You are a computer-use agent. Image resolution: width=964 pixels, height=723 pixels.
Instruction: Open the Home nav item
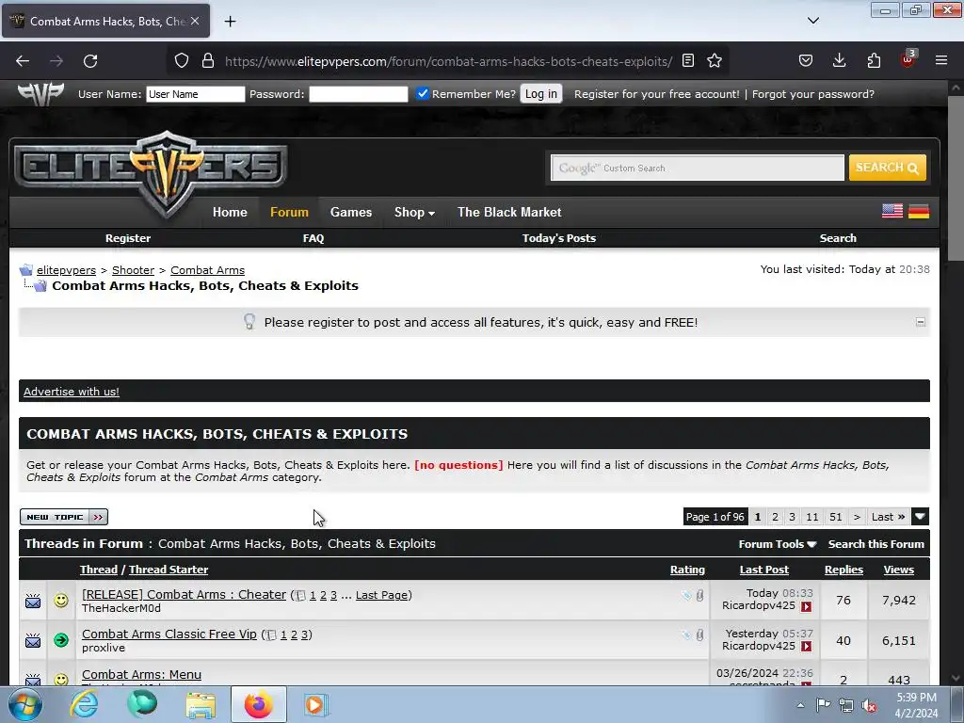[230, 212]
